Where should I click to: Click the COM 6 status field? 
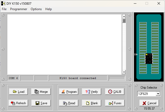pos(13,78)
